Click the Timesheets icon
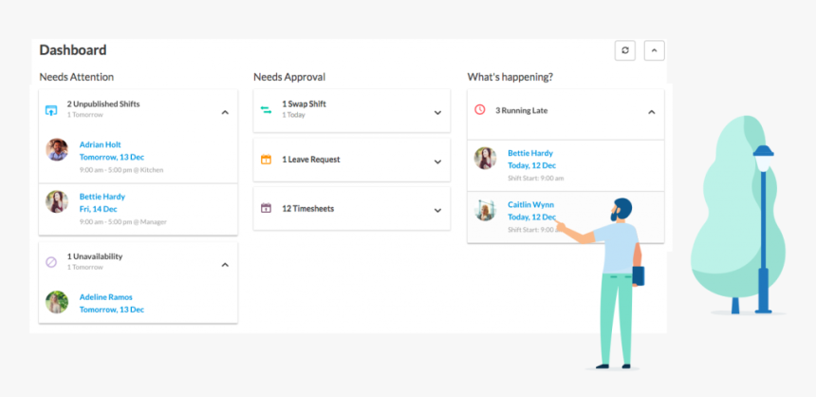 coord(266,208)
